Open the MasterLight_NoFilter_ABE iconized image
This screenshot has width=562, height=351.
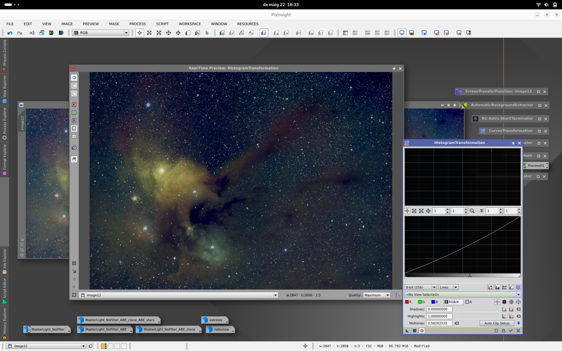[x=105, y=329]
